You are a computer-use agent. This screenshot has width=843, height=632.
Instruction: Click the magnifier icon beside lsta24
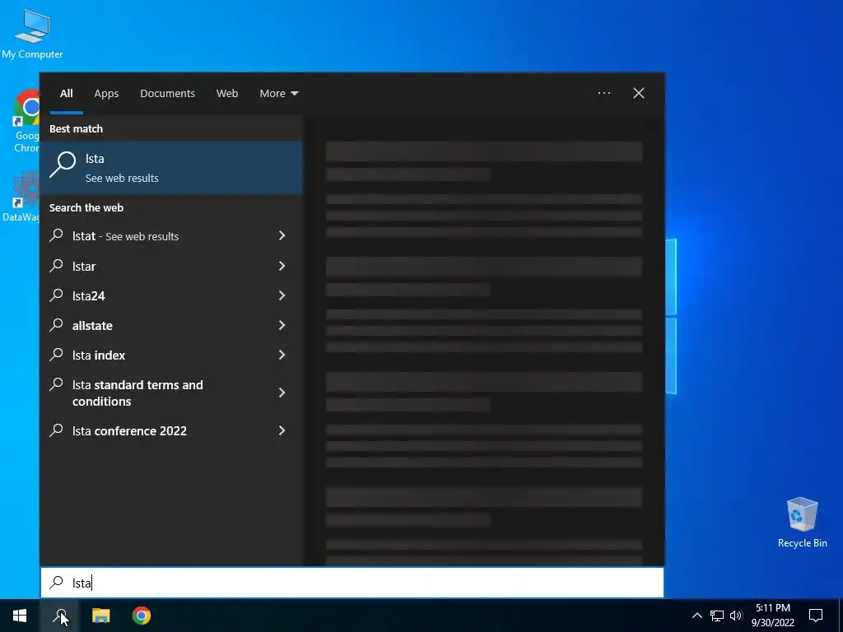[x=57, y=295]
